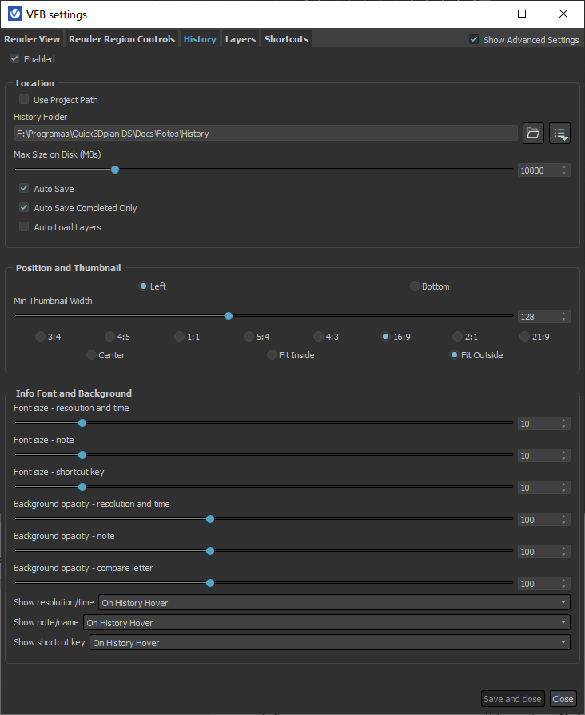
Task: Click Max Size on Disk slider handle
Action: coord(115,170)
